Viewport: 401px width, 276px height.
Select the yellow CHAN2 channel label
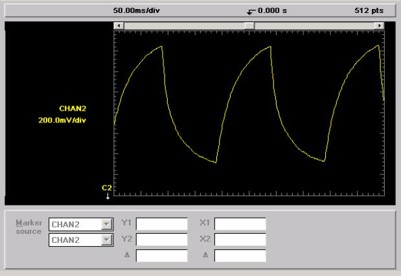[73, 109]
